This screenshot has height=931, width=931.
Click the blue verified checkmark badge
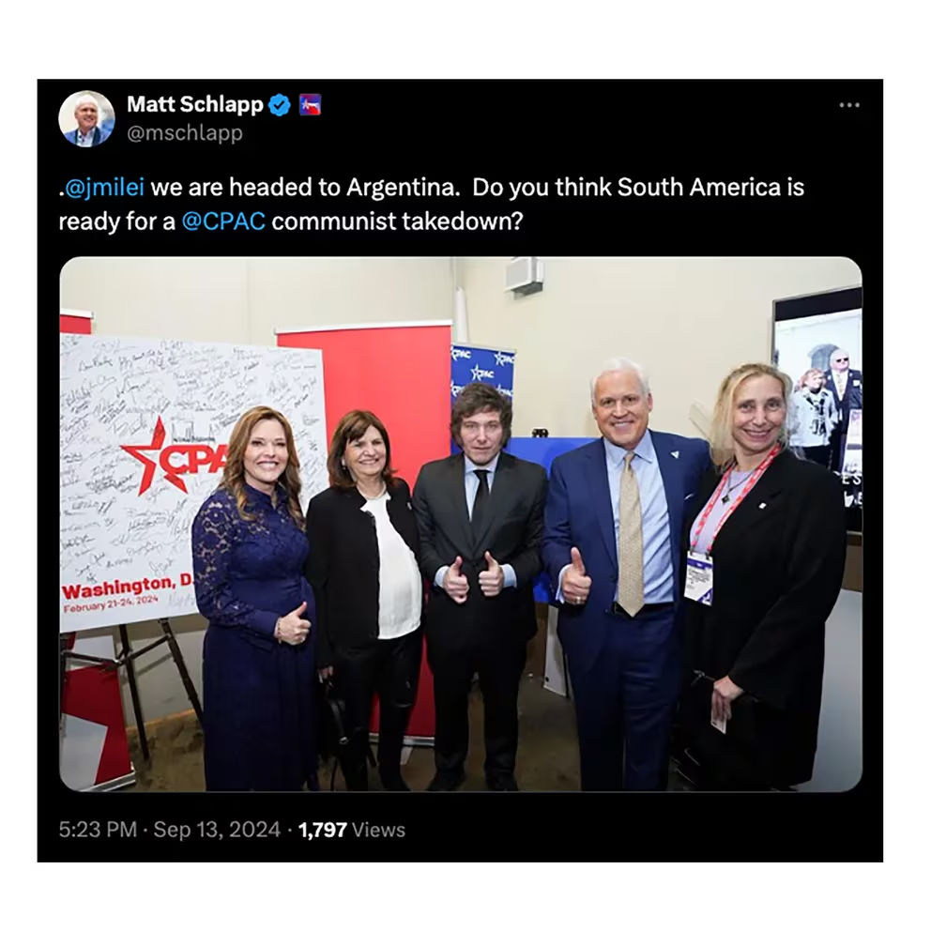click(x=280, y=105)
